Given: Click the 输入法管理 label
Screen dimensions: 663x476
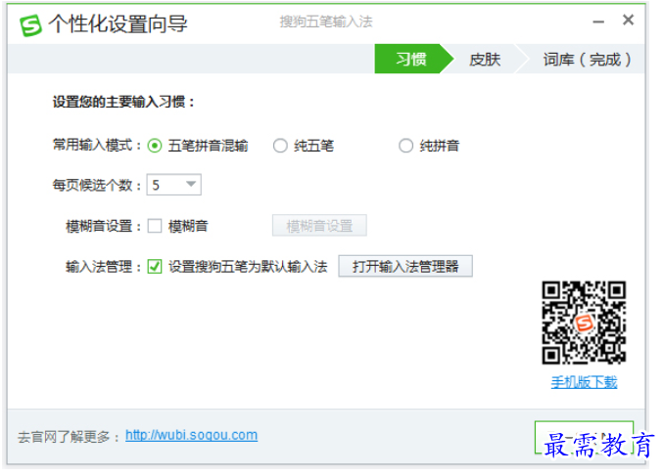Looking at the screenshot, I should (x=103, y=267).
